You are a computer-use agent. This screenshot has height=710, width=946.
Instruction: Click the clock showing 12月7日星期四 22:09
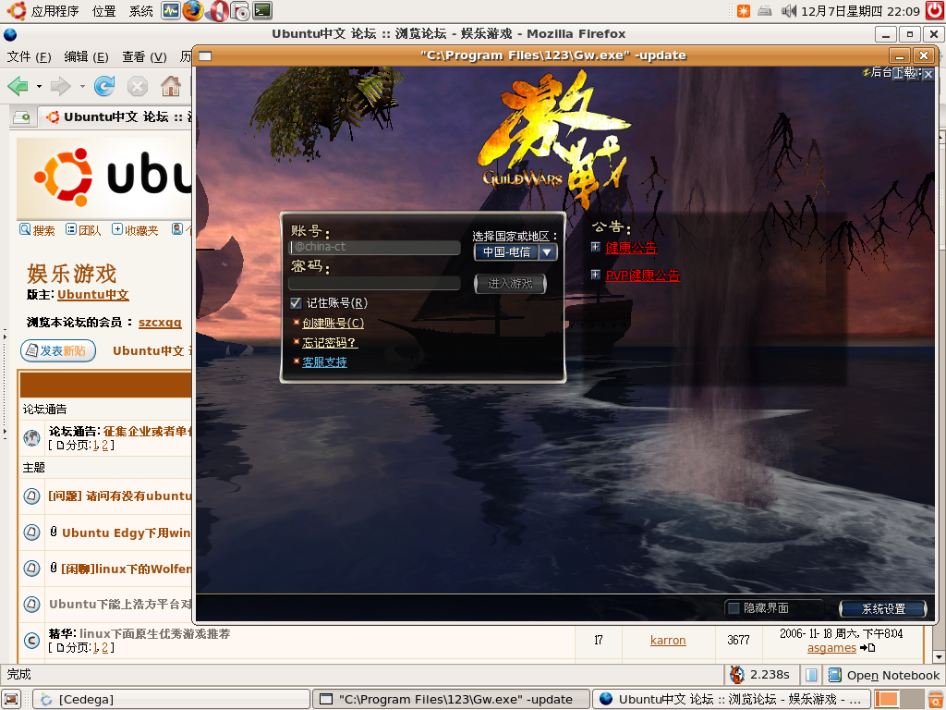click(860, 11)
